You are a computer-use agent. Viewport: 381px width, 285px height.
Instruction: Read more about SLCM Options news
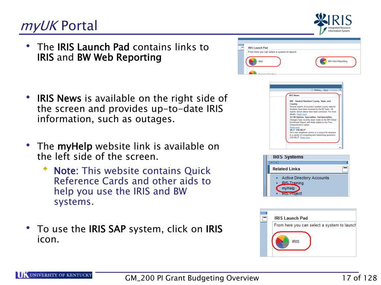pos(295,128)
